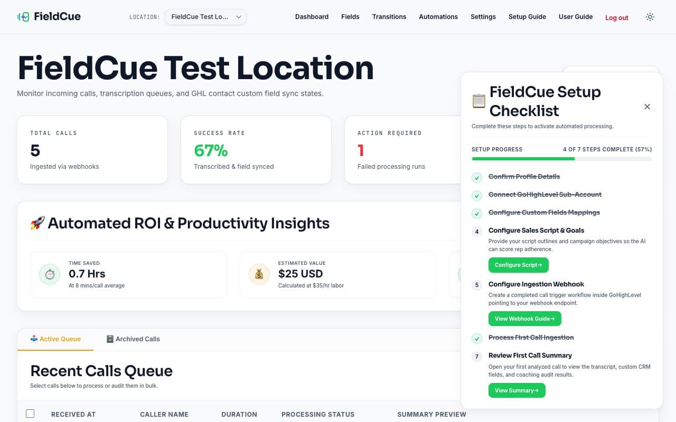Screen dimensions: 676x422
Task: Click the Action Required failed runs card
Action: [x=403, y=150]
